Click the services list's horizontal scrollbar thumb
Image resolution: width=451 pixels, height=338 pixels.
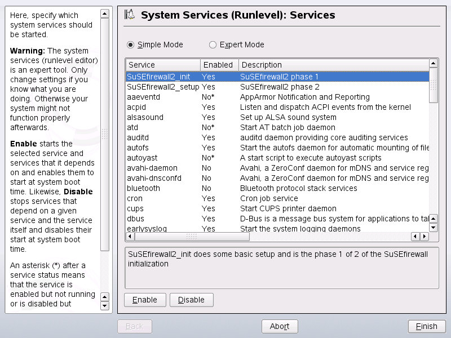[x=192, y=237]
